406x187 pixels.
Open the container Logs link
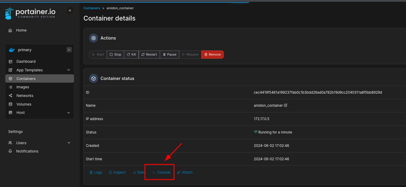coord(96,172)
